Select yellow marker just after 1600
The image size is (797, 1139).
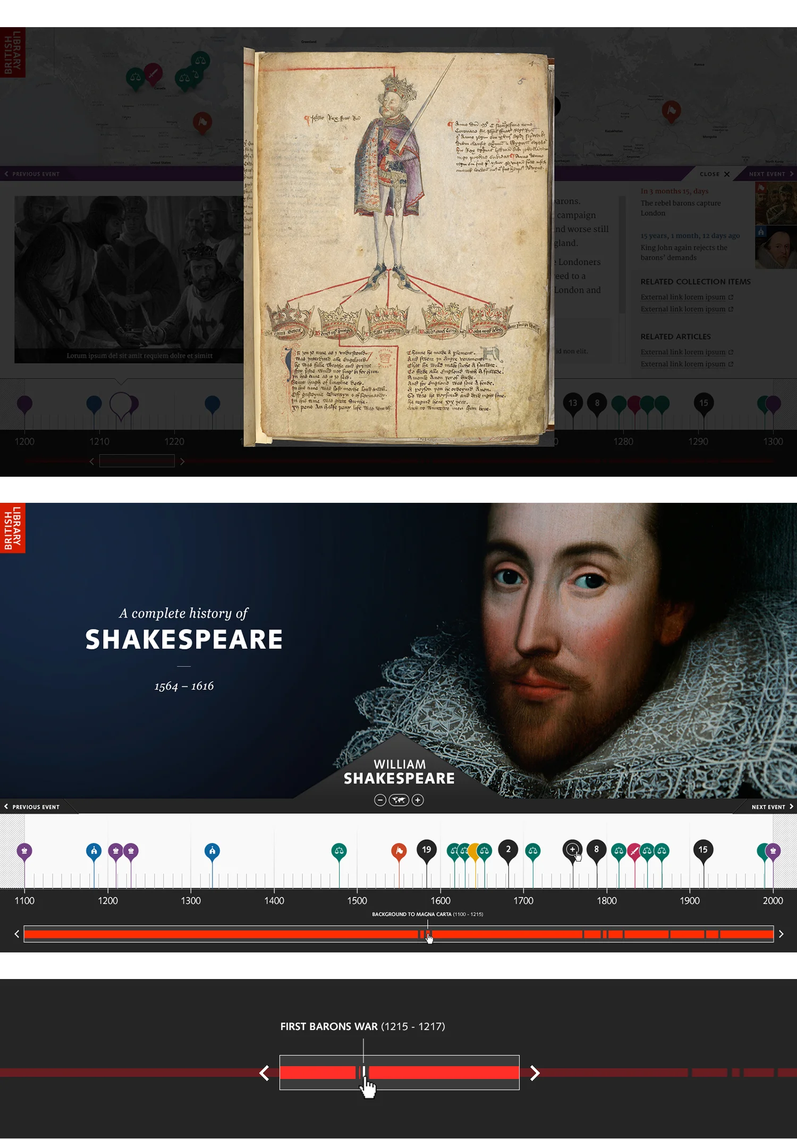[474, 851]
